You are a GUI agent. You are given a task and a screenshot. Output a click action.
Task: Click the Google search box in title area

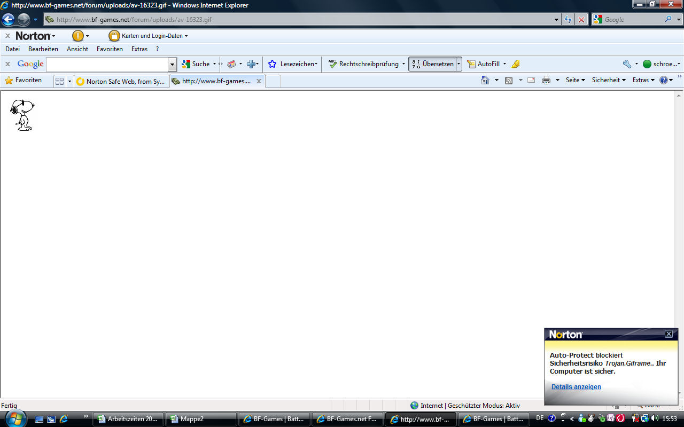pyautogui.click(x=633, y=20)
